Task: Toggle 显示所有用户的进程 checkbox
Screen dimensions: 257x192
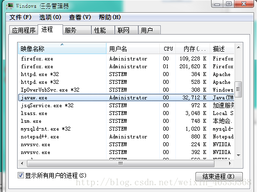Action: click(21, 175)
